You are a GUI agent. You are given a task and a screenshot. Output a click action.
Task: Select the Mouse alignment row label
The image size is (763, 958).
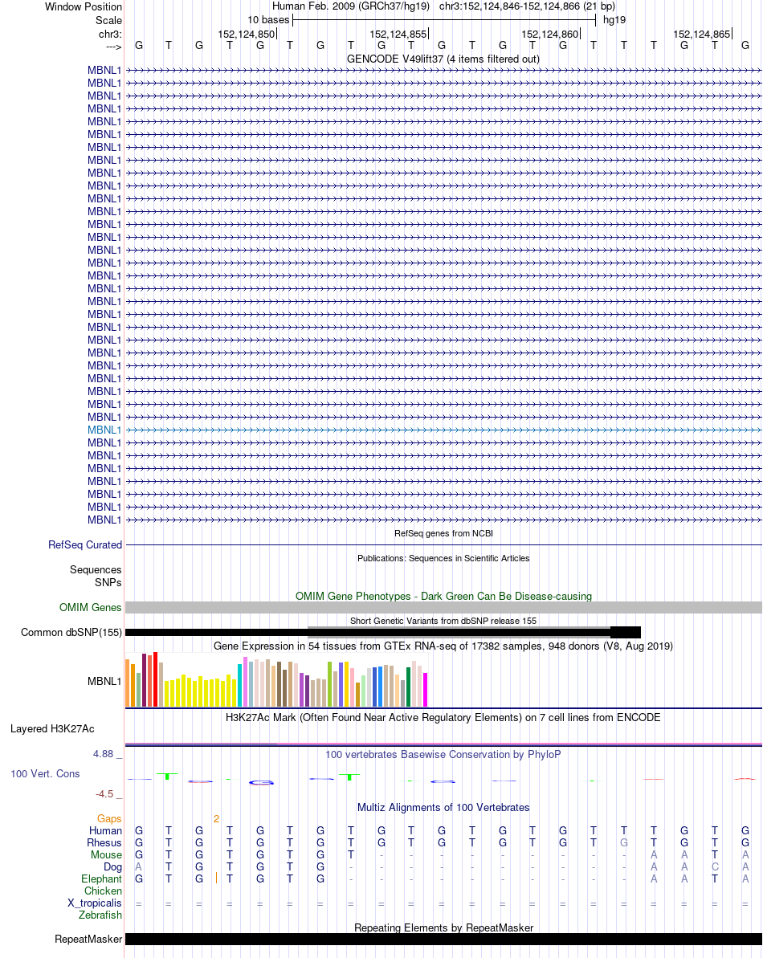[106, 854]
